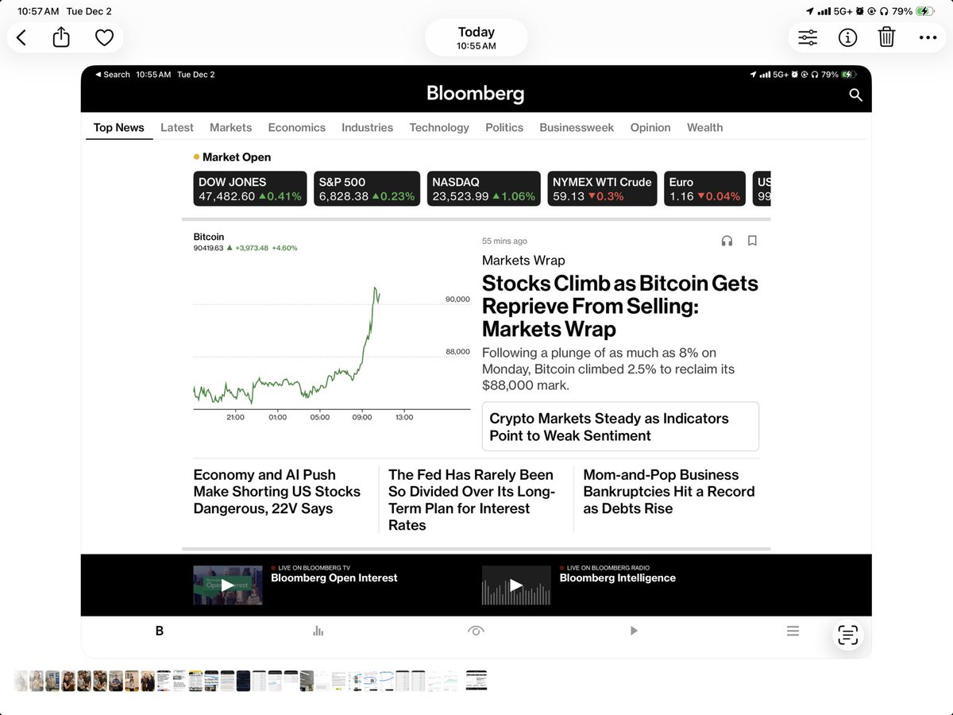953x715 pixels.
Task: Tap the NYMEX WTI Crude tile
Action: coord(602,189)
